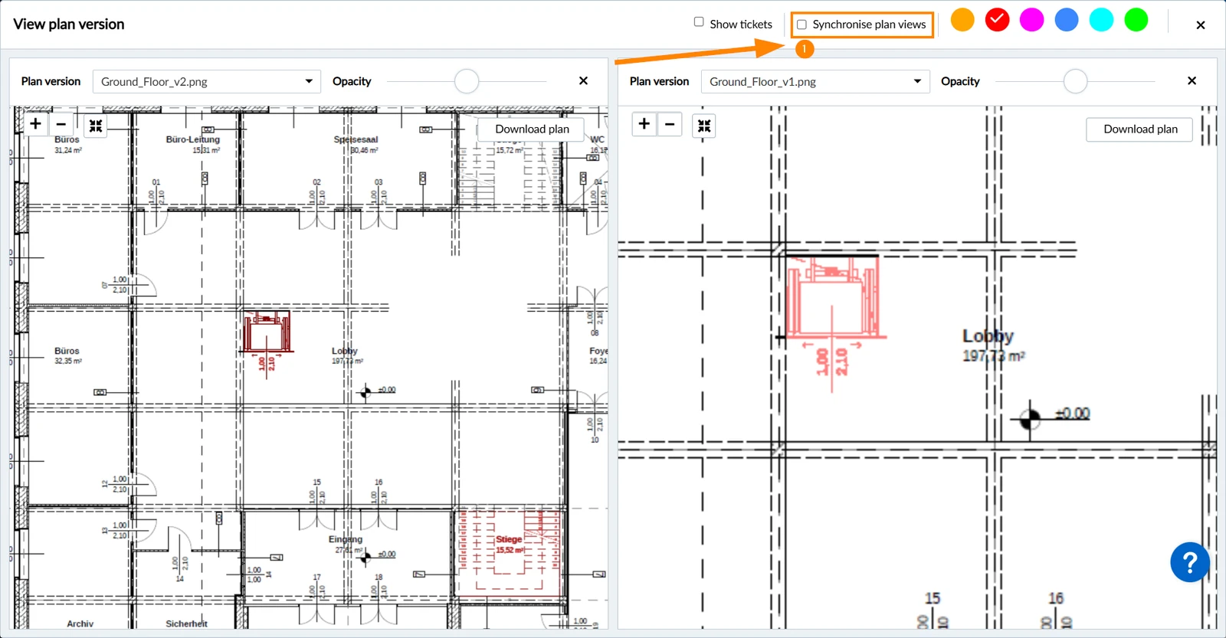Zoom in on the right plan view
Image resolution: width=1226 pixels, height=638 pixels.
pos(644,123)
